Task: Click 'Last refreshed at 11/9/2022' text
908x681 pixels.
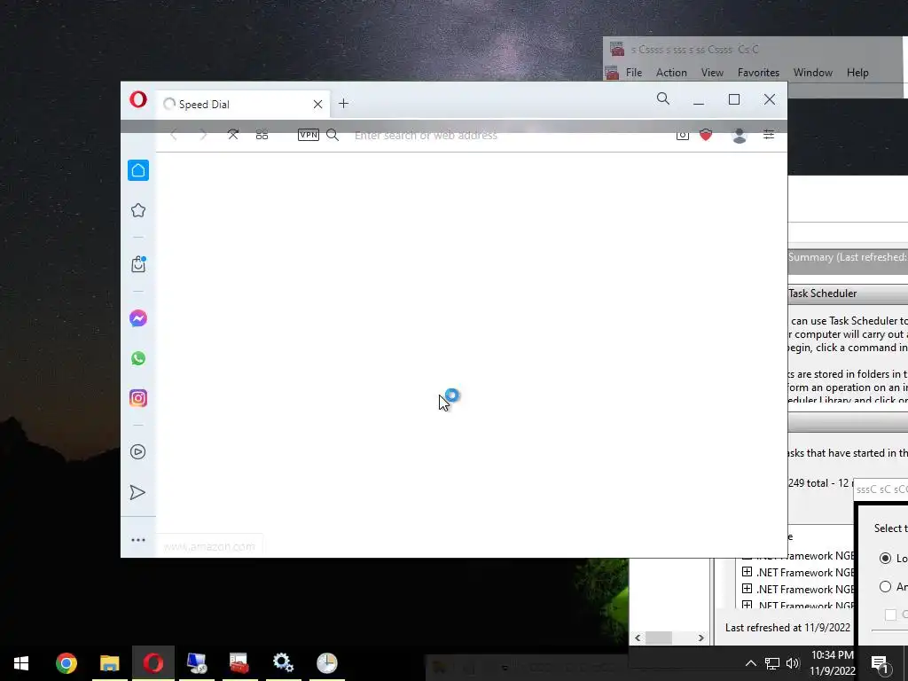Action: [x=787, y=627]
